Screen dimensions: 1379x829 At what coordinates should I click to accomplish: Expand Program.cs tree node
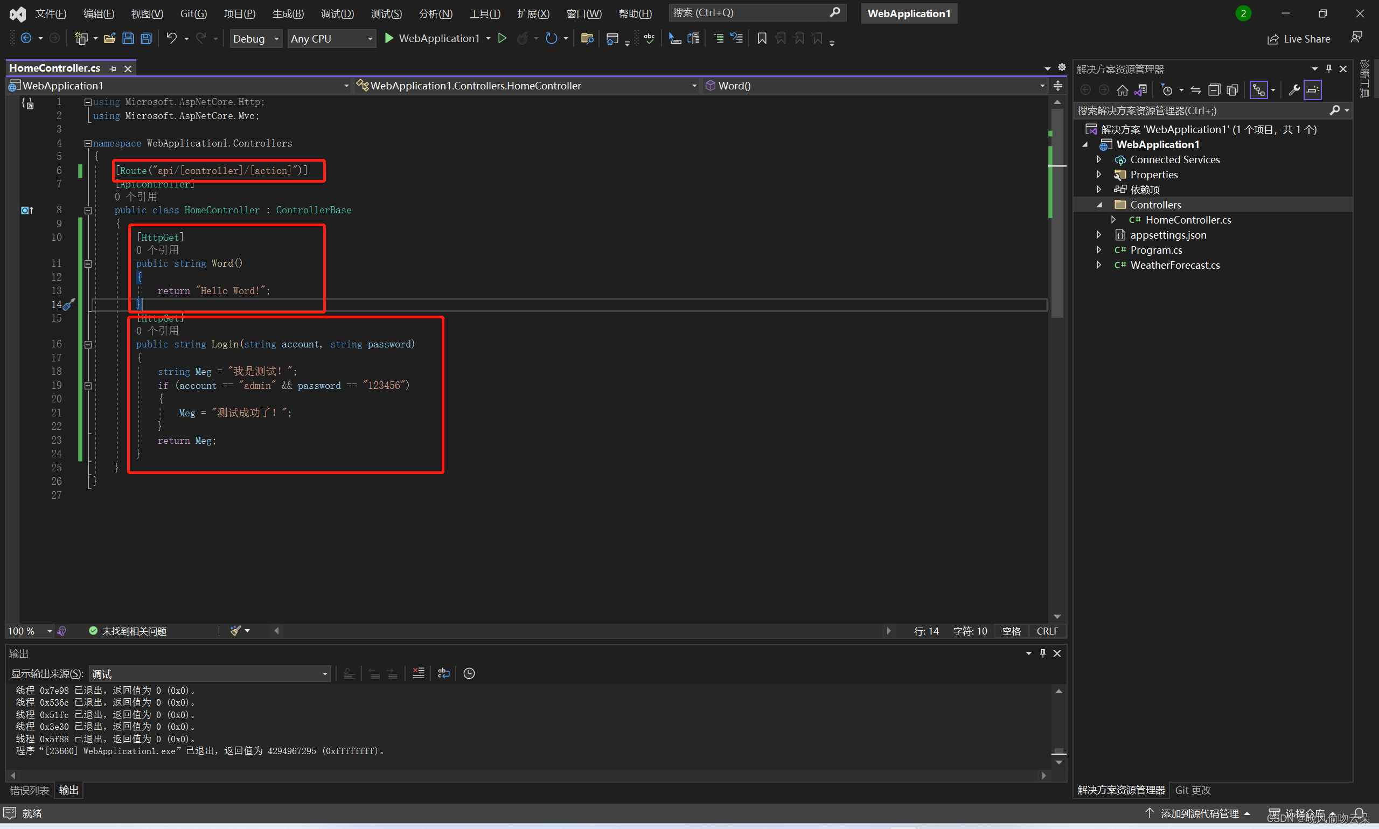tap(1098, 250)
